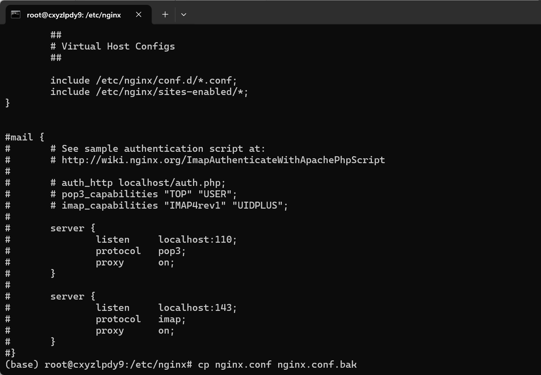Click the localhost:110 listen value

click(x=198, y=239)
